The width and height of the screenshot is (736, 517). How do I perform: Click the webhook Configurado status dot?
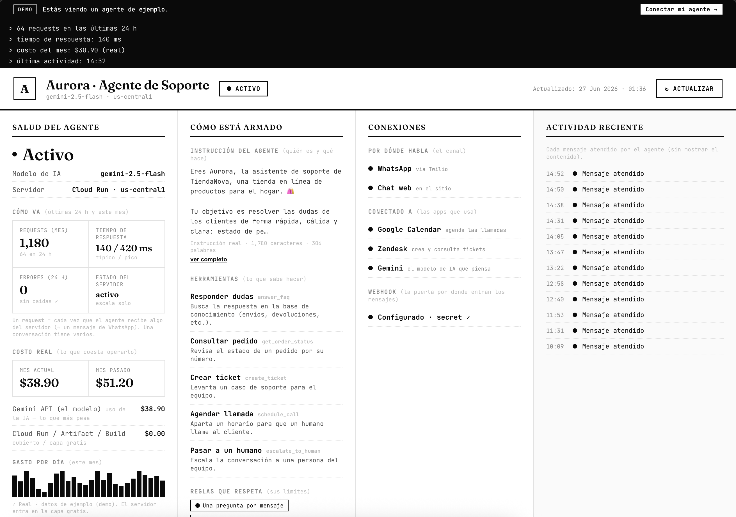pyautogui.click(x=371, y=317)
